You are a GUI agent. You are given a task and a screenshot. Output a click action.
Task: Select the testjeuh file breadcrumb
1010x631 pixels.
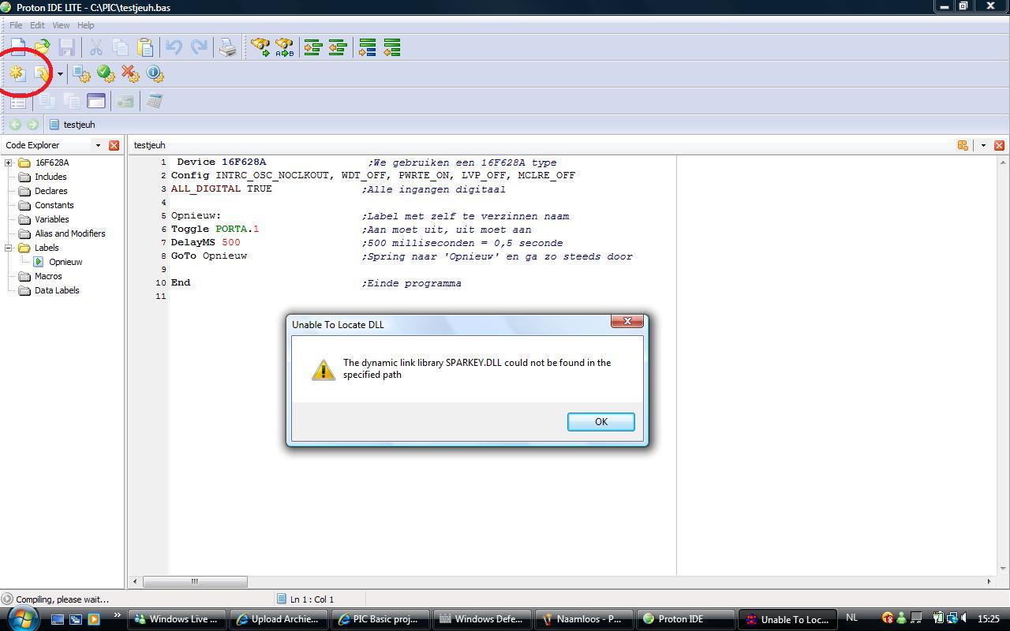coord(72,125)
